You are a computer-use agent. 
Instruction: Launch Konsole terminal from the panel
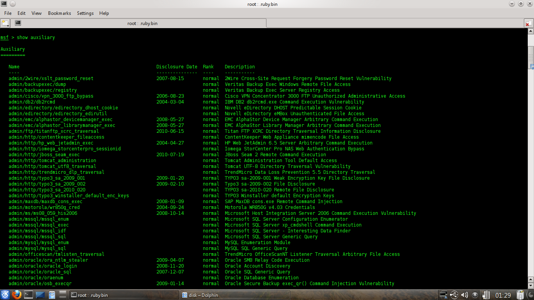point(28,295)
